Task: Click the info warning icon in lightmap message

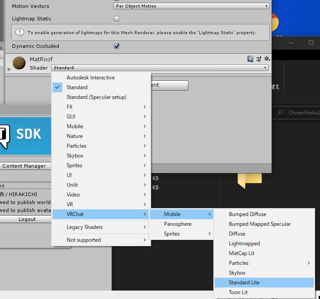Action: click(x=20, y=32)
